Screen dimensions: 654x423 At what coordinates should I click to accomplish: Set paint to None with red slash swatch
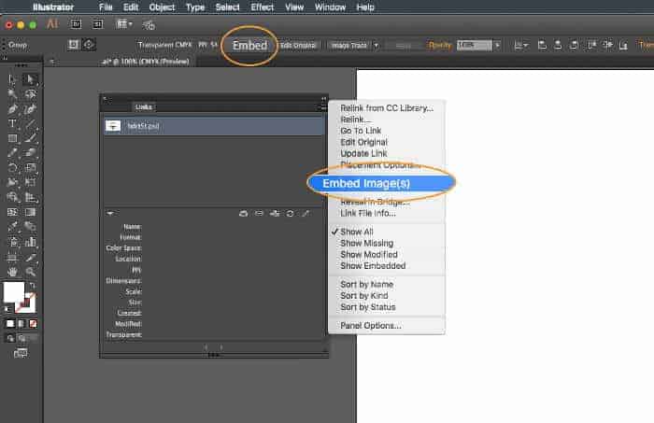tap(33, 324)
